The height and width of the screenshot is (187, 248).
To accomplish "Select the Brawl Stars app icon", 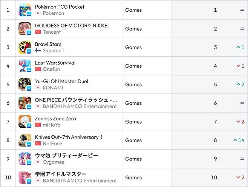I will 25,47.
